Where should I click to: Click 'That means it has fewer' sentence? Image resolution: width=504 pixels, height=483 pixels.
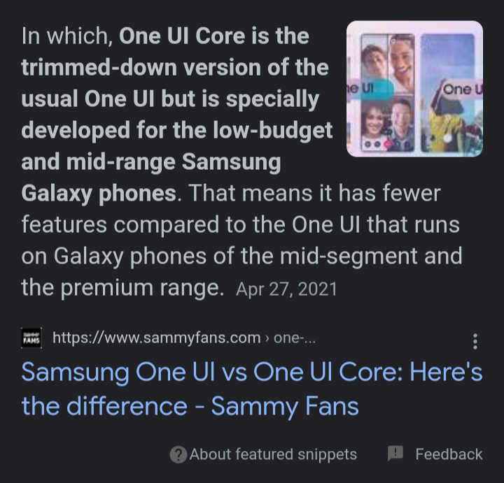(314, 193)
